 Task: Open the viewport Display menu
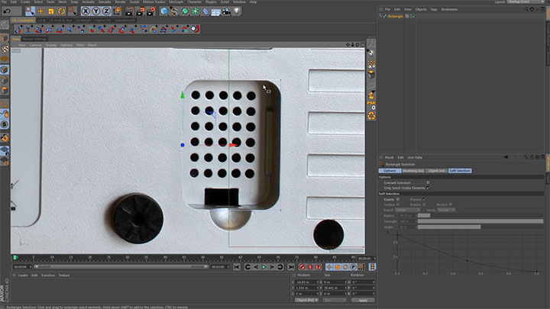coord(51,45)
